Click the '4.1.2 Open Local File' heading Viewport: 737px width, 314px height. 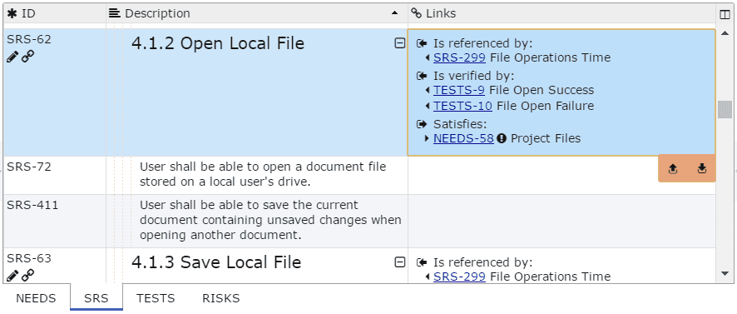click(x=218, y=43)
